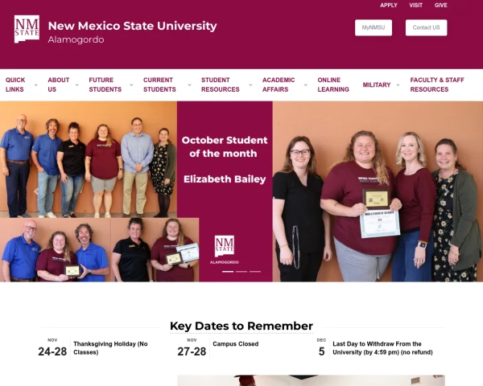Open the Future Students dropdown arrow
The image size is (483, 386).
click(x=131, y=85)
